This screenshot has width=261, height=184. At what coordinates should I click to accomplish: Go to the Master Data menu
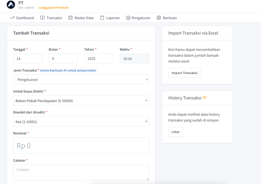tap(84, 18)
